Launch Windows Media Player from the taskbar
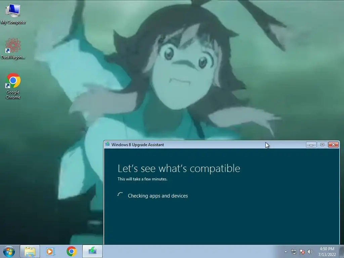344x258 pixels. coord(50,251)
